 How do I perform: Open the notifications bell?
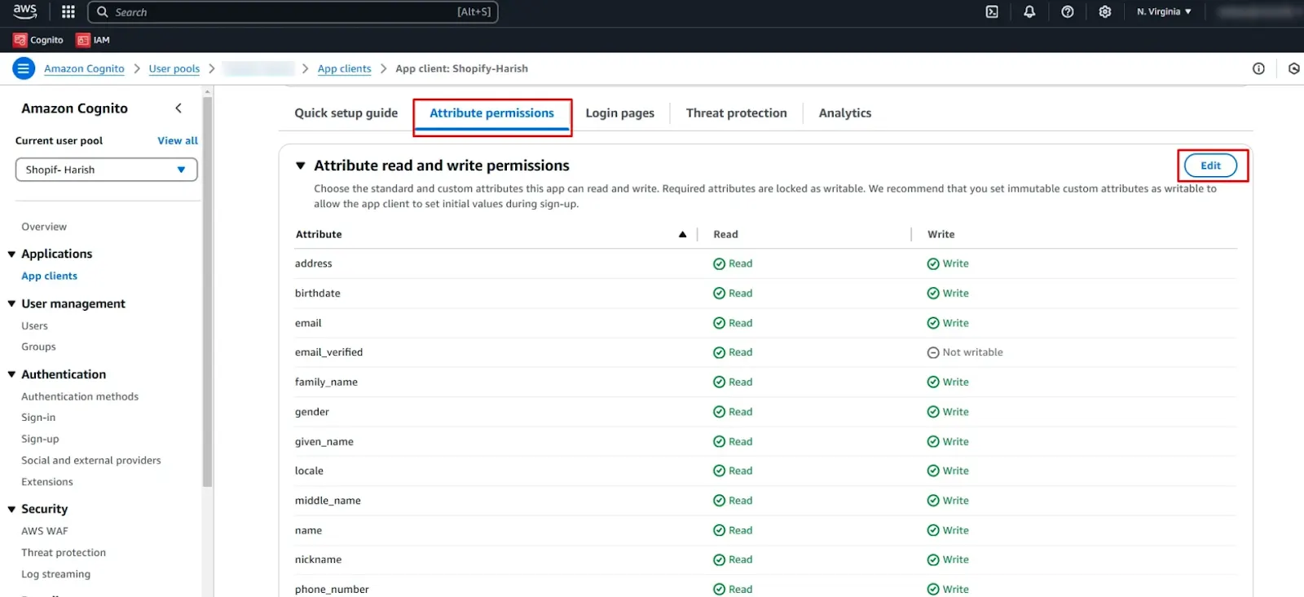coord(1029,11)
